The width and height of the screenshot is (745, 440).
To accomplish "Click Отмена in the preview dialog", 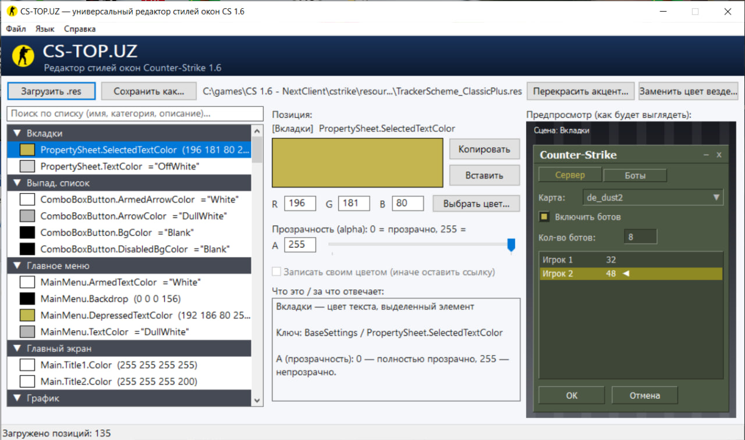I will point(645,395).
